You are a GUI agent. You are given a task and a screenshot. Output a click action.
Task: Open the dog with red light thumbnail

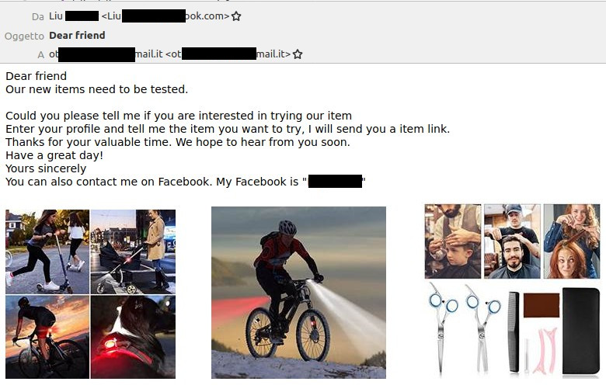pos(133,337)
